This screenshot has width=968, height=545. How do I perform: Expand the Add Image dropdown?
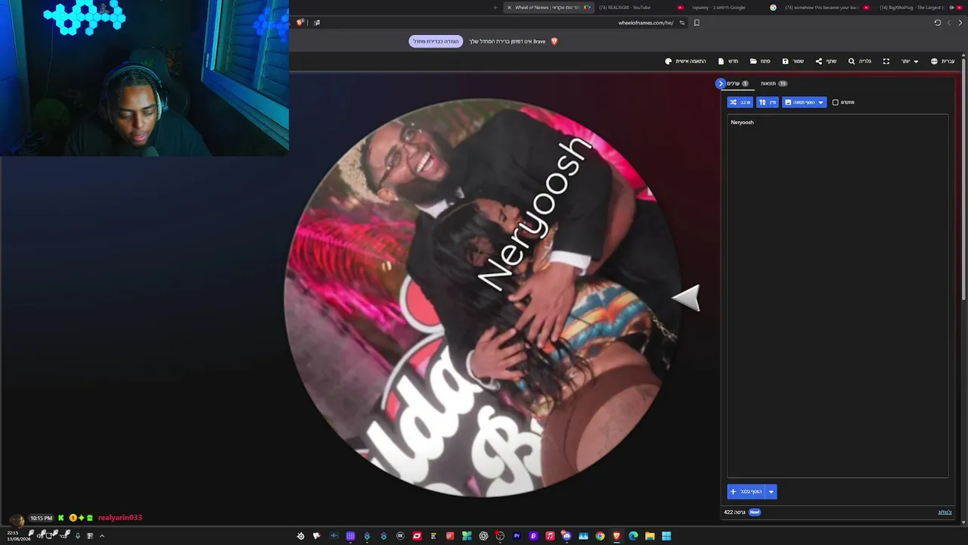click(821, 102)
